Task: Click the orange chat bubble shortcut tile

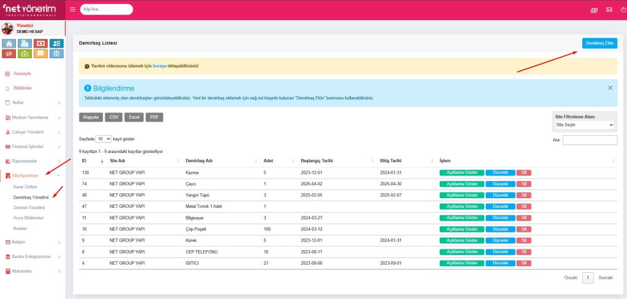Action: tap(41, 53)
